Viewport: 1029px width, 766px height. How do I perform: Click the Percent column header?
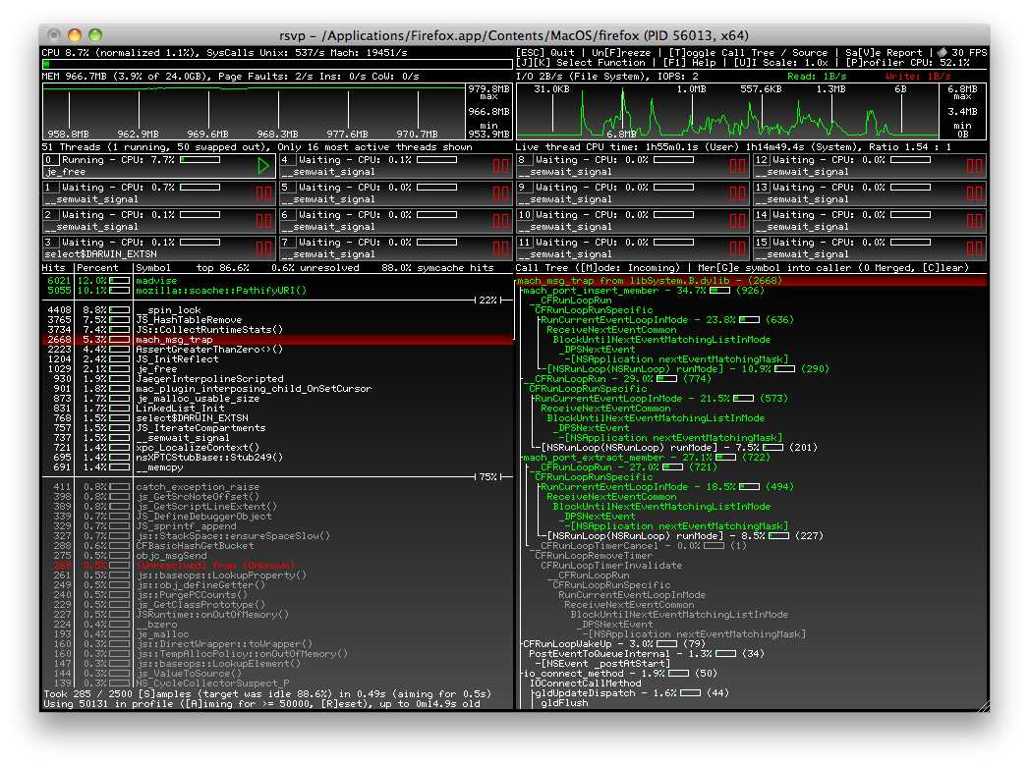coord(97,267)
